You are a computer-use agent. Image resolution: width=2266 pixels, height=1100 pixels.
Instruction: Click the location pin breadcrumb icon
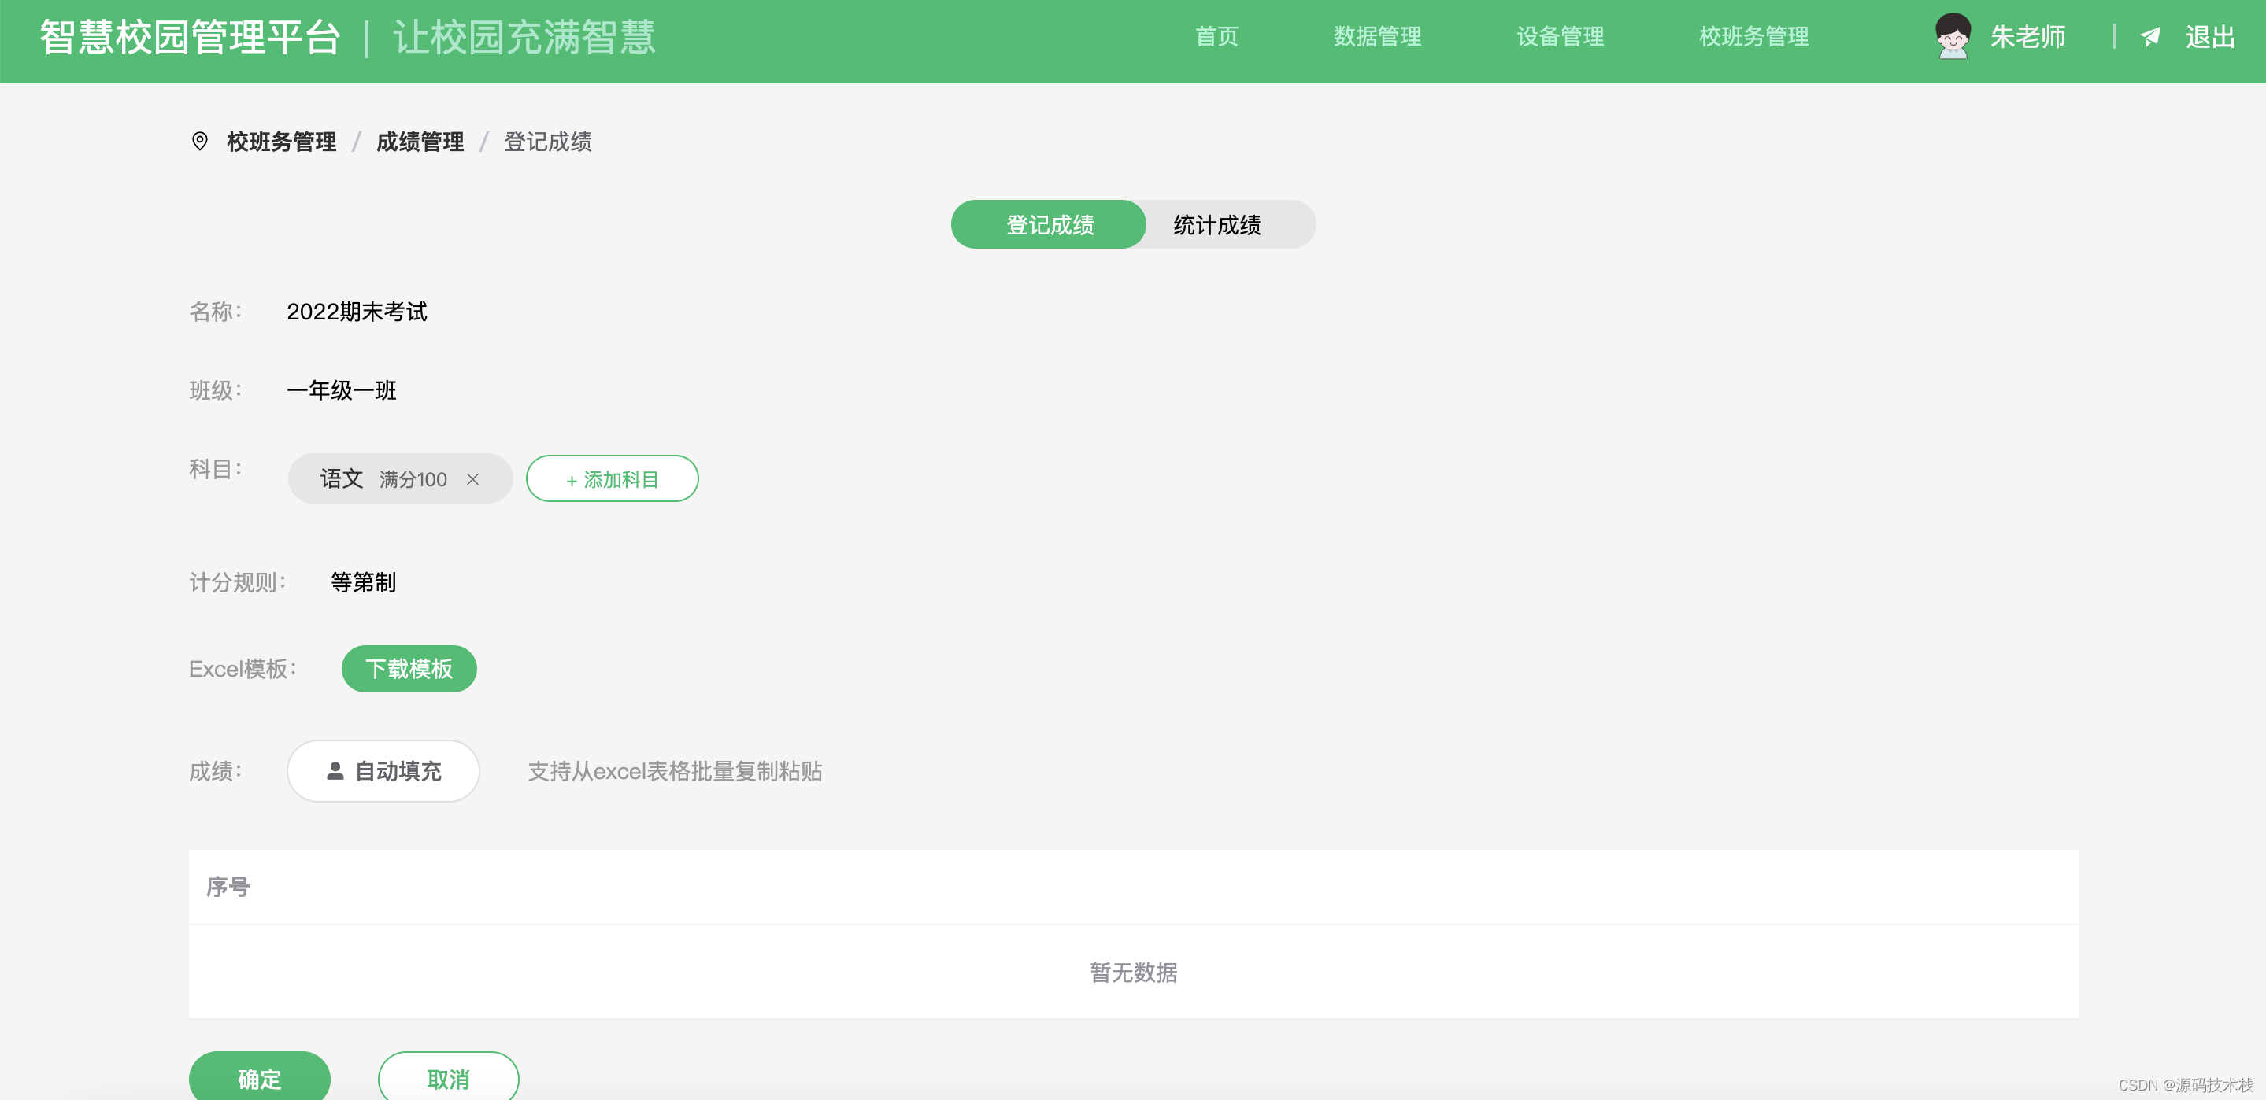[198, 142]
